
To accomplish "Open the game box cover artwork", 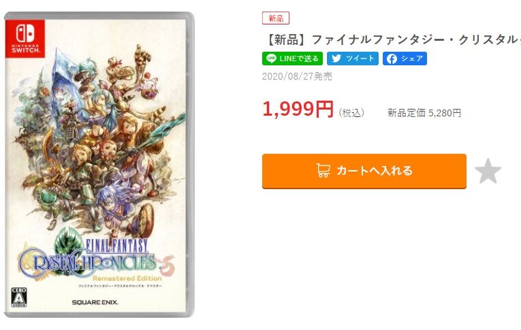I will (99, 165).
